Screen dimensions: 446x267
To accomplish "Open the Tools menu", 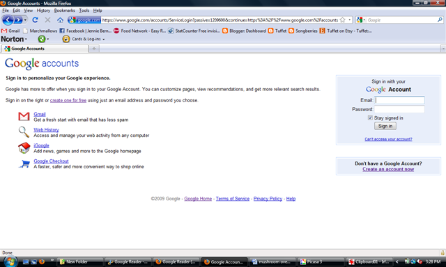I will tap(84, 10).
